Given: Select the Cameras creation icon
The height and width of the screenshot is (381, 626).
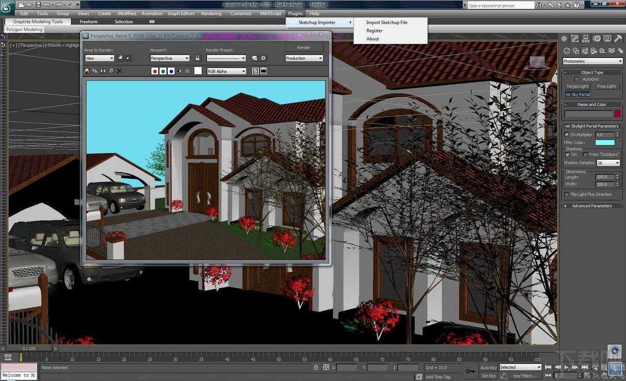Looking at the screenshot, I should (592, 51).
